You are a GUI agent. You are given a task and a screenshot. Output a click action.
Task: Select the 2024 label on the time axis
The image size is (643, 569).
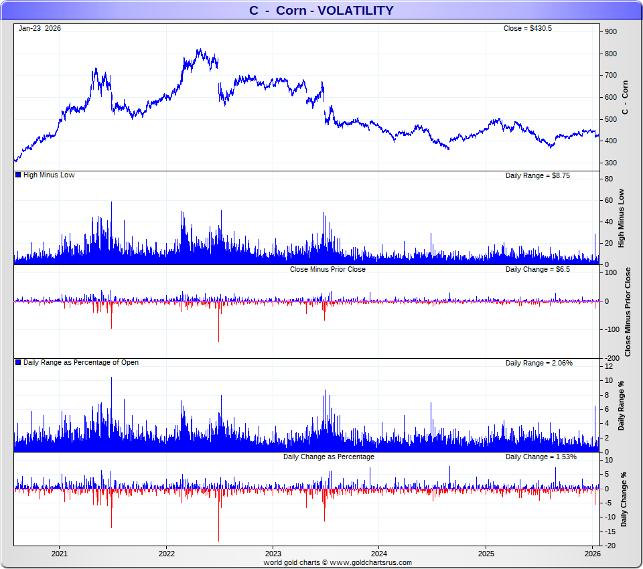tap(379, 554)
